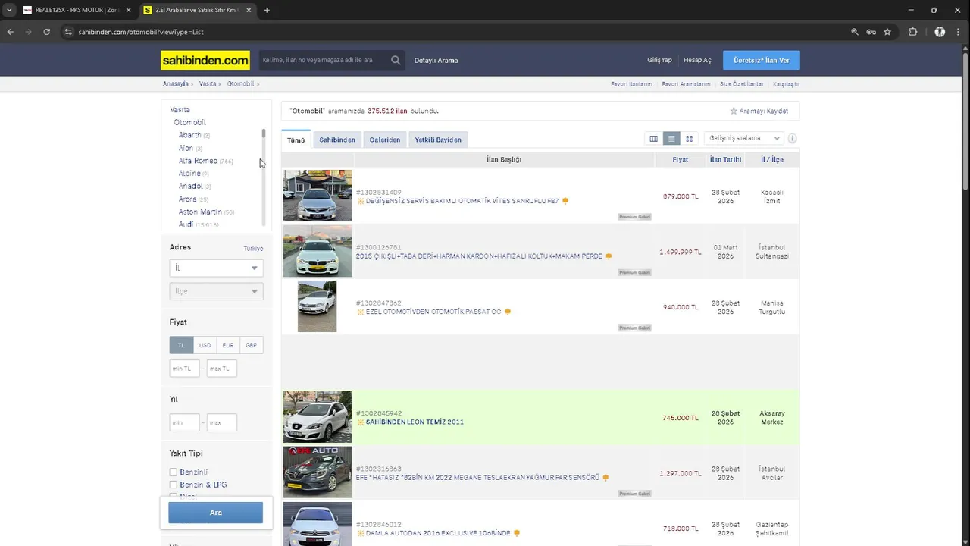
Task: Open the SAHİBİNDEN LEON TEMİZ 2011 listing
Action: 415,422
